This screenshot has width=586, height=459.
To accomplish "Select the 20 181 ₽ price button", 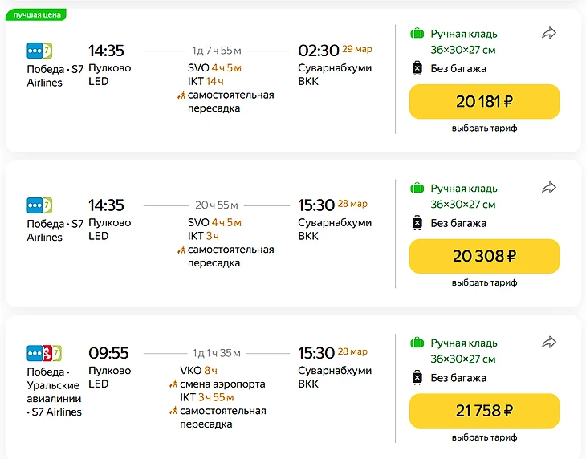I will 484,101.
